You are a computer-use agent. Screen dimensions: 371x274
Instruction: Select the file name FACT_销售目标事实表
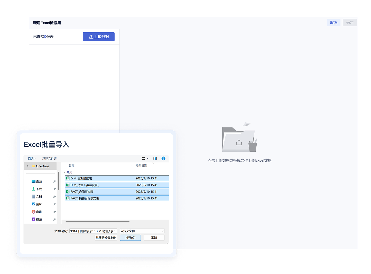pyautogui.click(x=85, y=198)
